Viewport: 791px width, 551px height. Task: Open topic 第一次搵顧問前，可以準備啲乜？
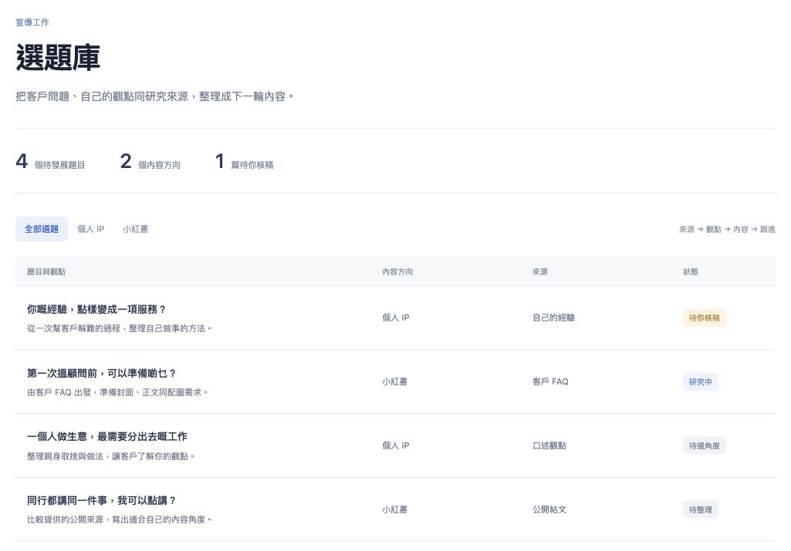101,373
